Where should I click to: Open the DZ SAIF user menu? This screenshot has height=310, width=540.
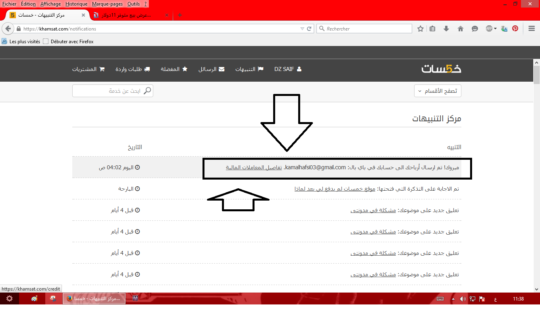click(x=287, y=69)
